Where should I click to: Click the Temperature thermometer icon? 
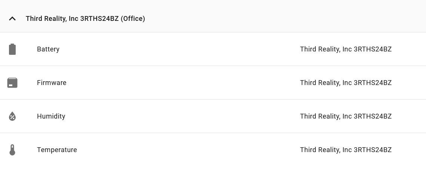coord(12,150)
